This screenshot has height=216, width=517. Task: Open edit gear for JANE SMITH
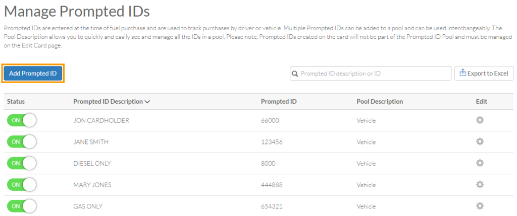click(480, 141)
